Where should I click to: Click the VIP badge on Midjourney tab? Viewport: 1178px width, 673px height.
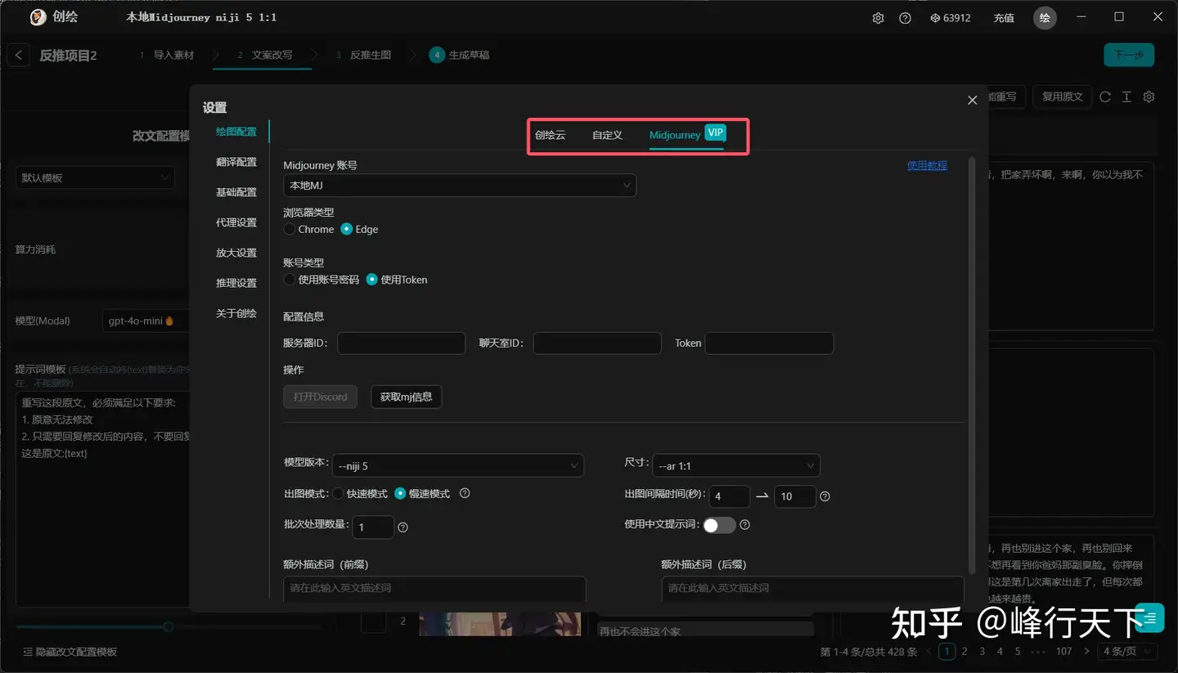[716, 132]
